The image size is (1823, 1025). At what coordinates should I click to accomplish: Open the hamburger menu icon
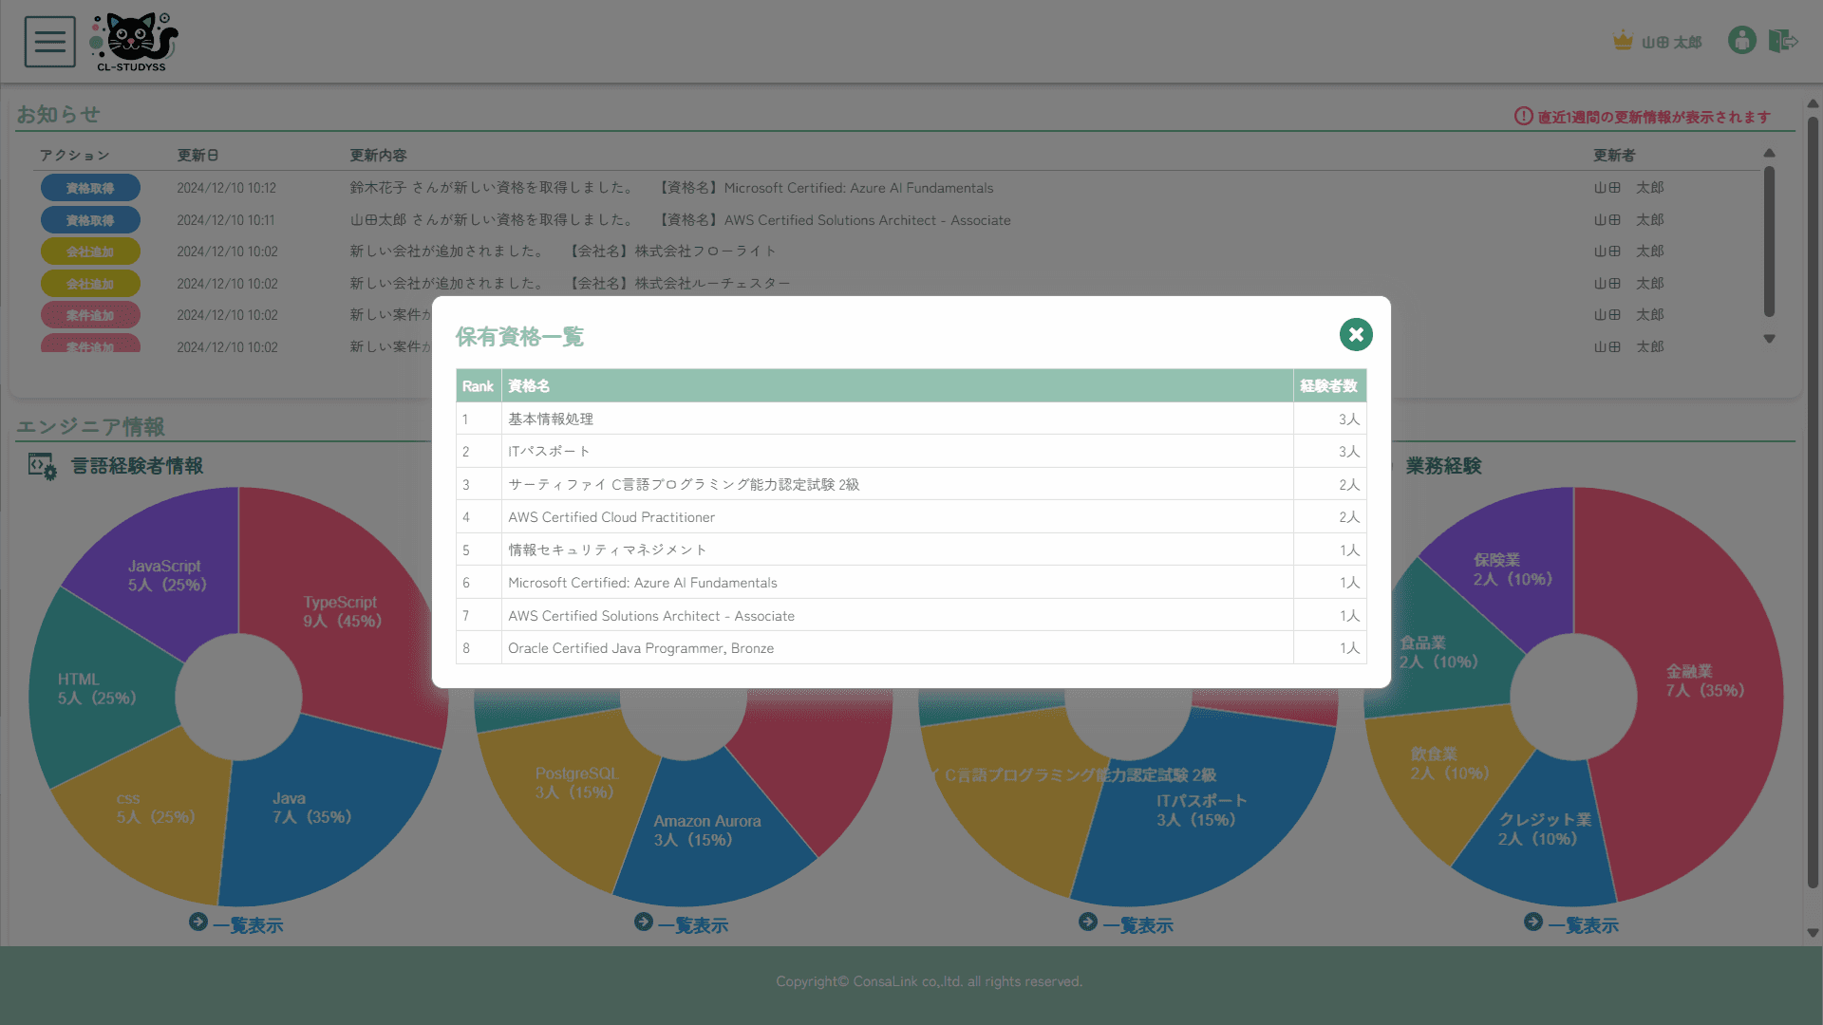[x=49, y=42]
